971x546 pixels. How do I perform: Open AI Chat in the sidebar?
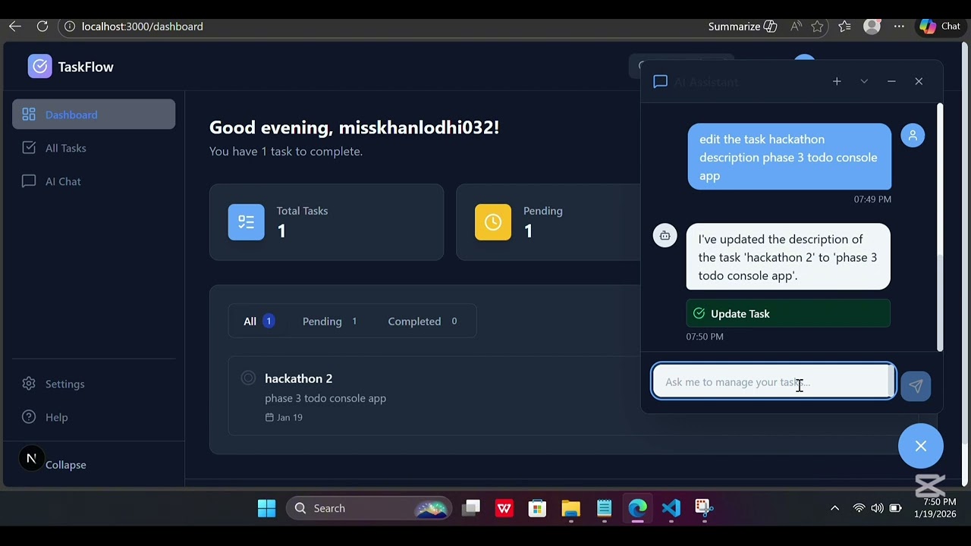pos(93,181)
